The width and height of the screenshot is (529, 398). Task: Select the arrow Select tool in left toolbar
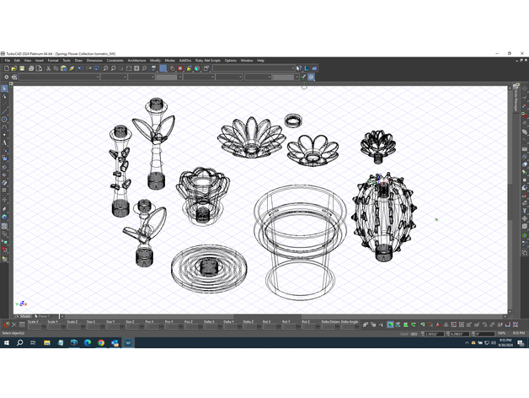coord(4,89)
